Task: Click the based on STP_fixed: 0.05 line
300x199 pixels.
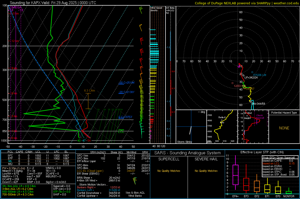Action: 279,175
